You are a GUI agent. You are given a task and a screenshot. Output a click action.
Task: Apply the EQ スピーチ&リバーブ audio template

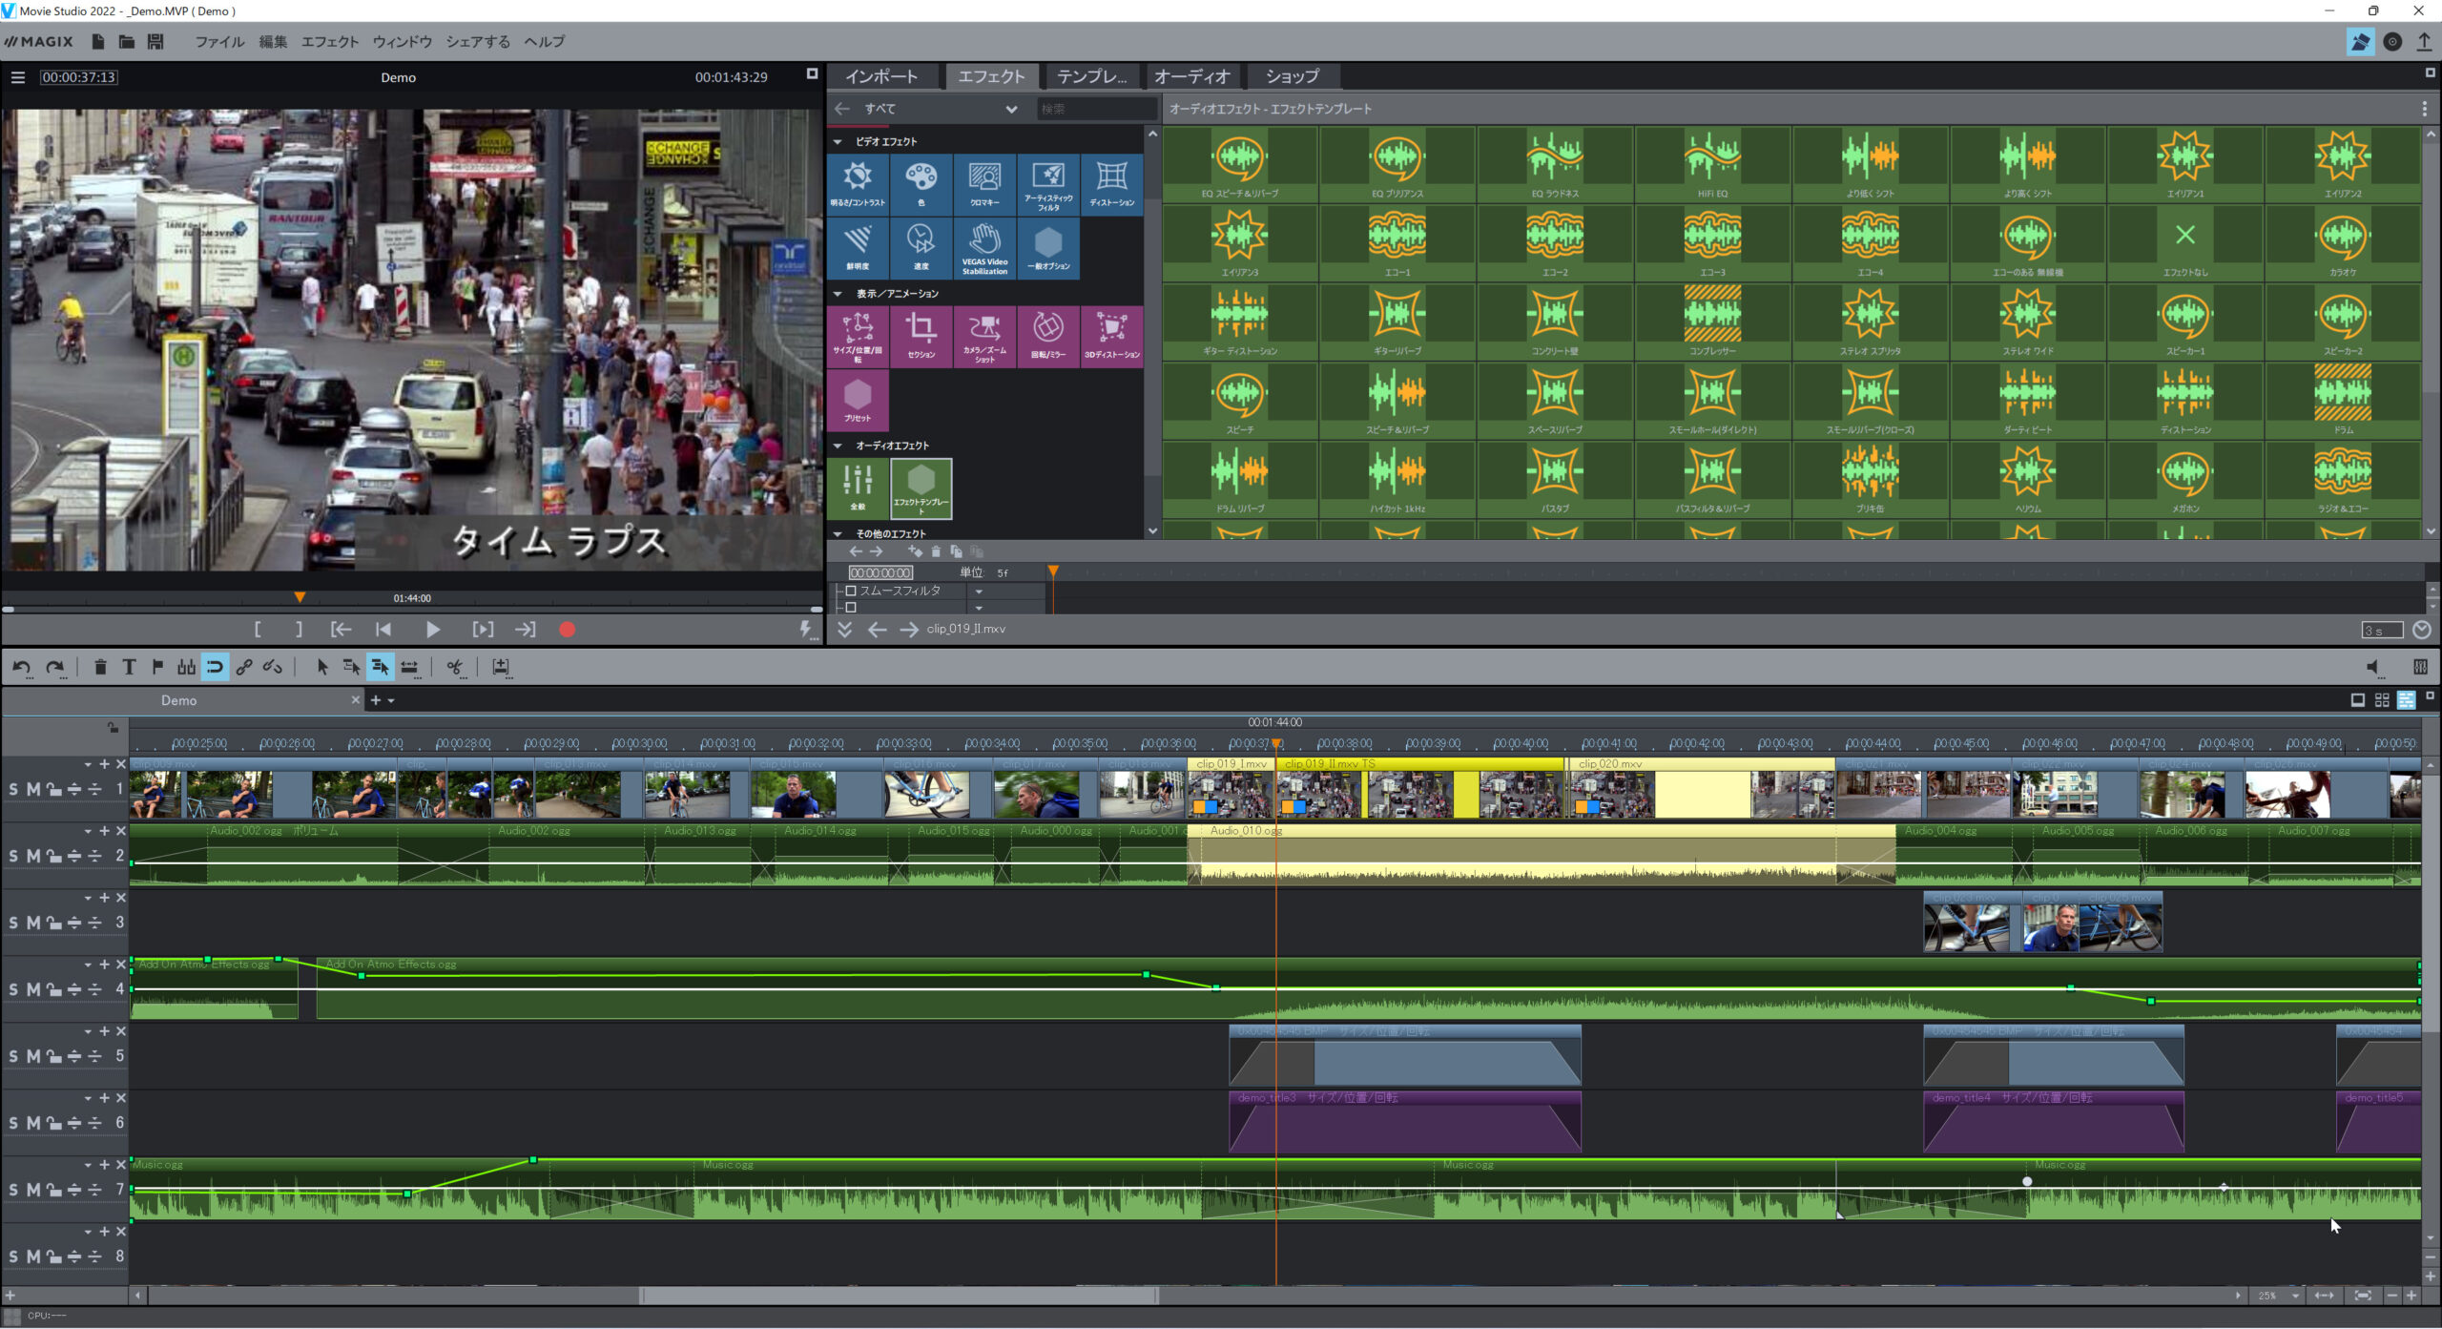click(x=1240, y=164)
